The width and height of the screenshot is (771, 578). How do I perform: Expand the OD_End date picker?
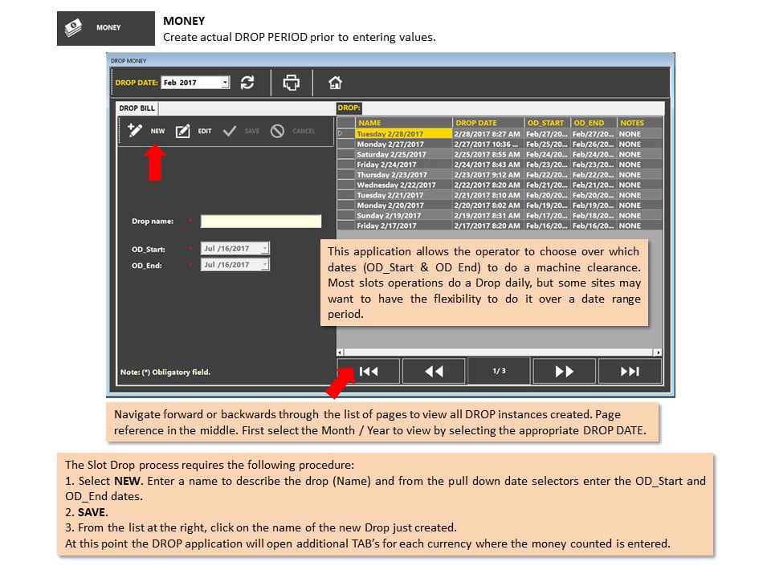[x=264, y=265]
